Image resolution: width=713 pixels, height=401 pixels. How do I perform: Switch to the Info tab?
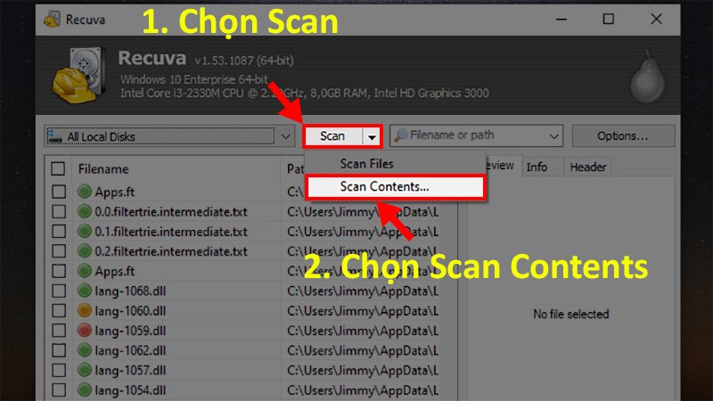[537, 167]
